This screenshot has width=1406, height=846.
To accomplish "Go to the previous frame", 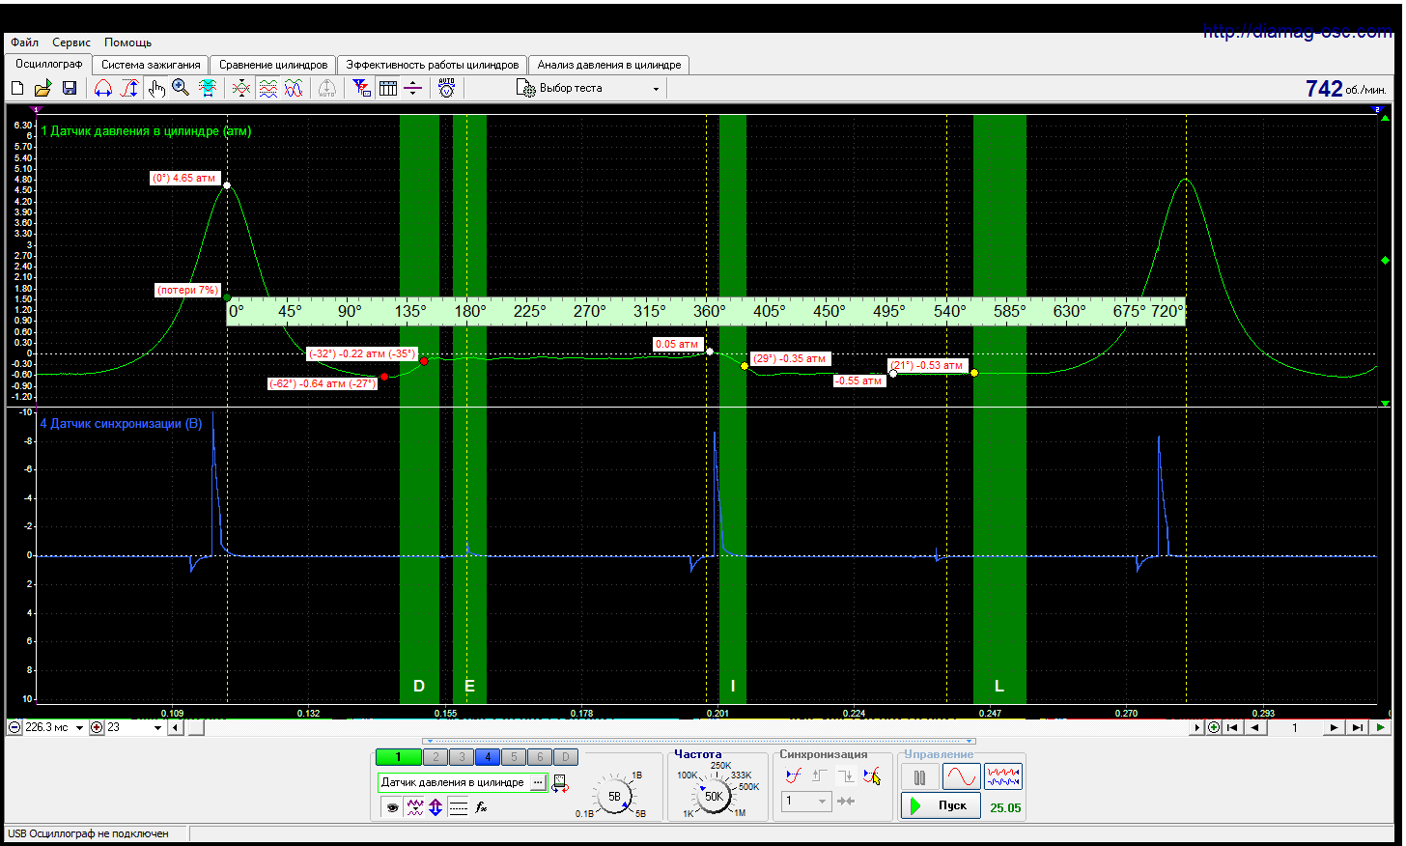I will pyautogui.click(x=1254, y=727).
